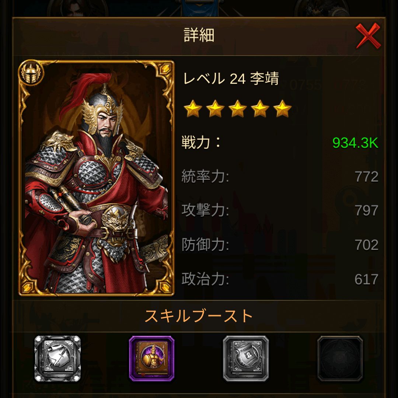Tap the レベル 24 李靖 name label

231,78
